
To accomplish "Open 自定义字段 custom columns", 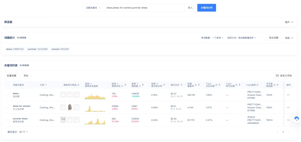I will [284, 76].
